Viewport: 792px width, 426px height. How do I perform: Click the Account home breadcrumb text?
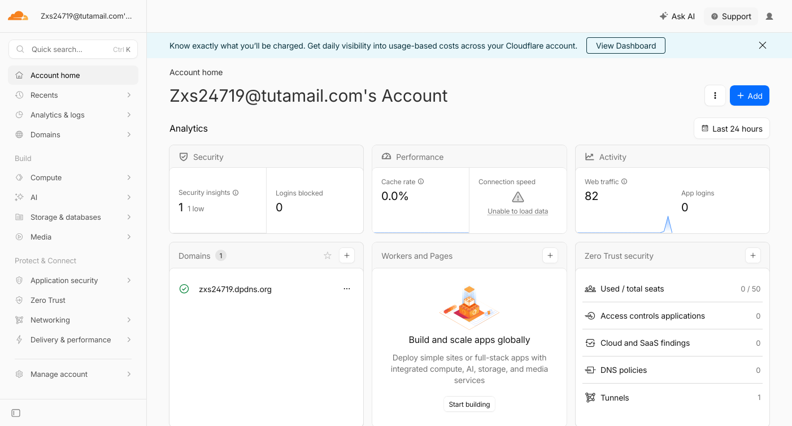[196, 72]
